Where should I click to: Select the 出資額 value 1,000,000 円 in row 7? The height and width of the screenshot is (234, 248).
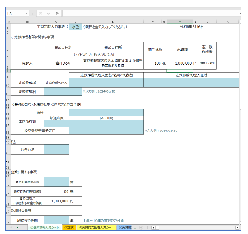[182, 63]
